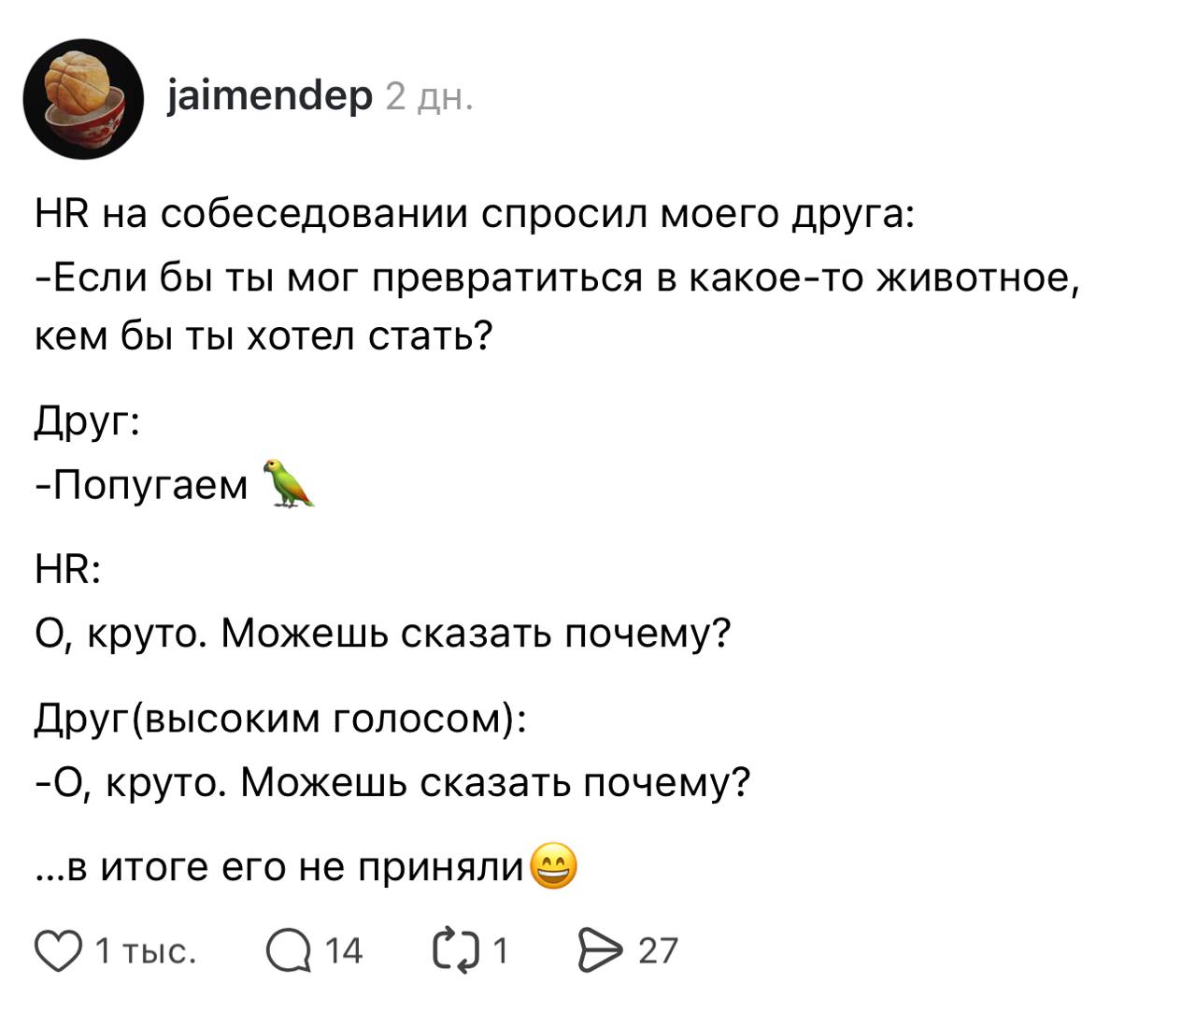The width and height of the screenshot is (1196, 1012).
Task: Click the "Друг(высоким голосом):" line
Action: click(279, 718)
